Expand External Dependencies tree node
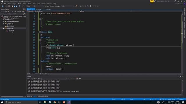Screen dimensions: 186x104 [3, 21]
